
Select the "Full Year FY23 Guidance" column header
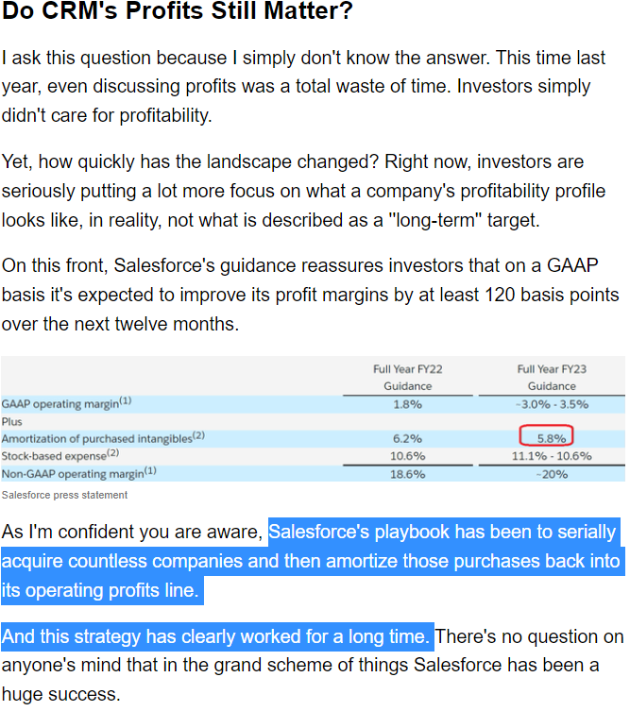click(x=552, y=377)
